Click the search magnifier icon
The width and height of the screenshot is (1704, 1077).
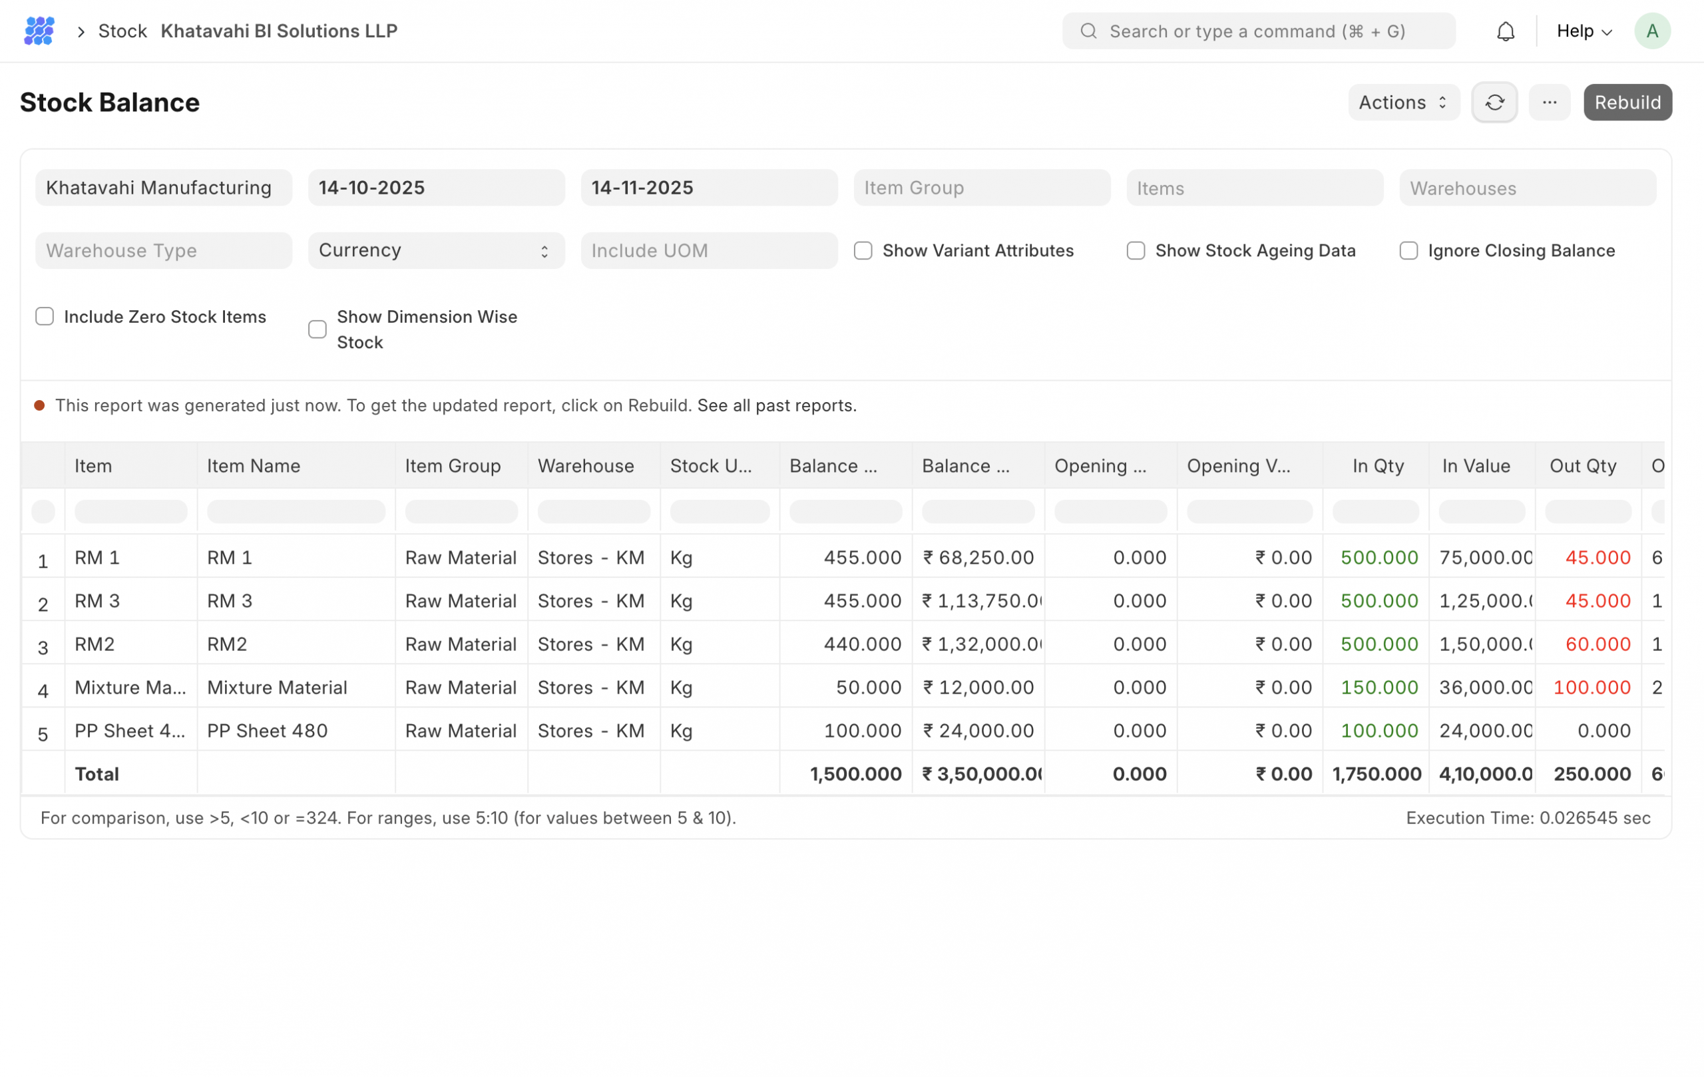point(1088,31)
